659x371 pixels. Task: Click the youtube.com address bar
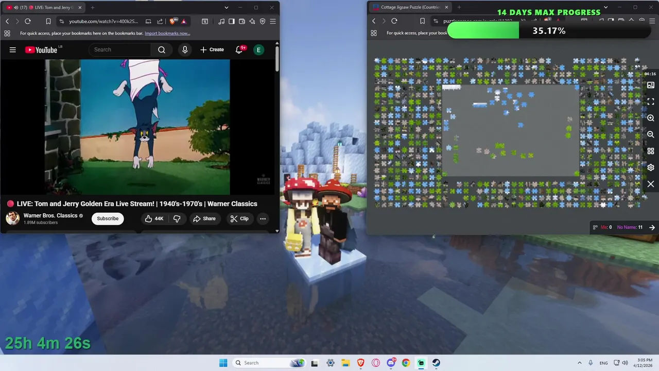coord(103,21)
